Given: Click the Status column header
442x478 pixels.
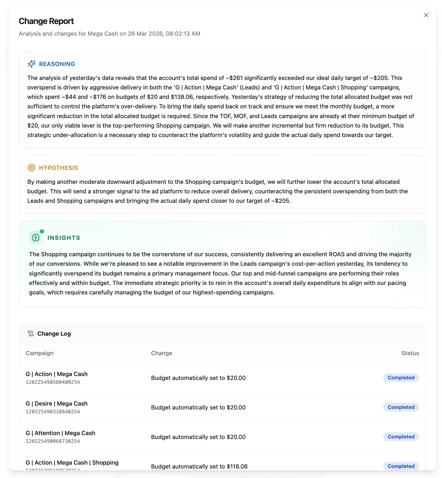Looking at the screenshot, I should click(410, 353).
